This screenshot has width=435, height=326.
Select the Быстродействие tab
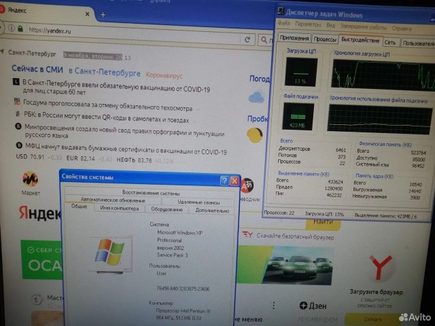point(360,40)
